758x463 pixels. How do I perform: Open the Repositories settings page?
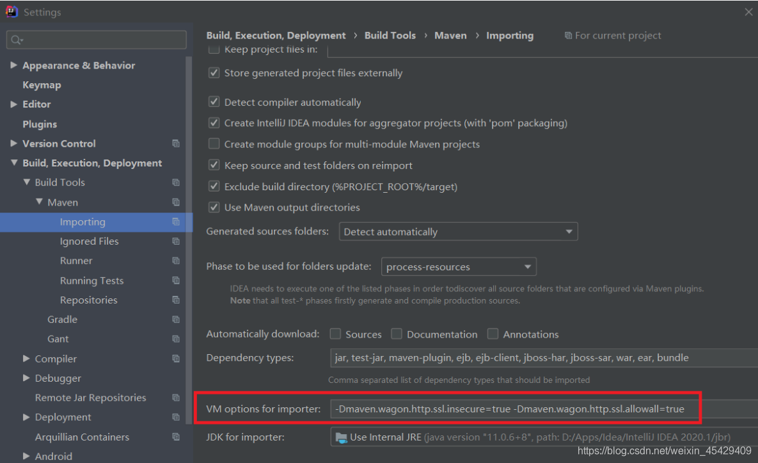point(88,300)
